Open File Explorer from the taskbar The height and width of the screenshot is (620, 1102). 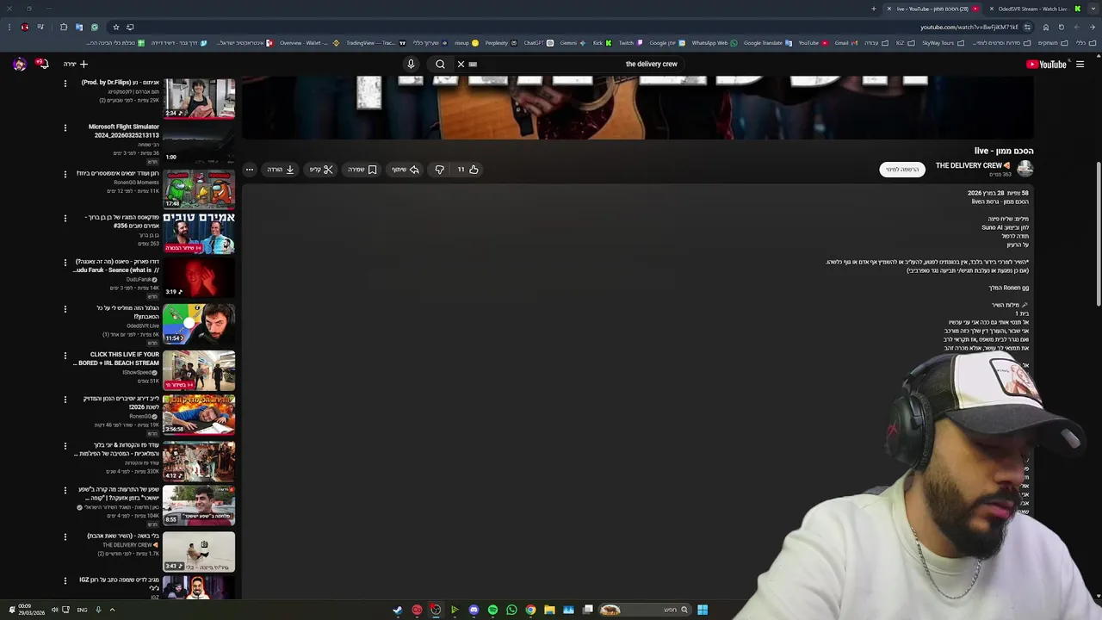(549, 610)
